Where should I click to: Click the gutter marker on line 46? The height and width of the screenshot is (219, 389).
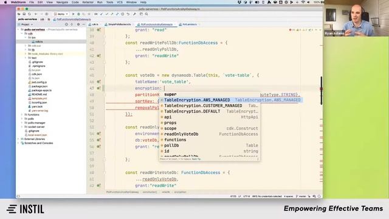click(98, 82)
